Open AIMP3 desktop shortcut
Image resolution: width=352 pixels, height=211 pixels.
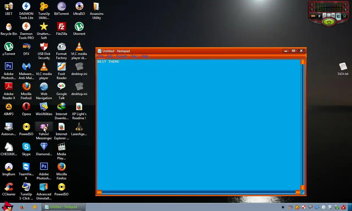tap(9, 109)
